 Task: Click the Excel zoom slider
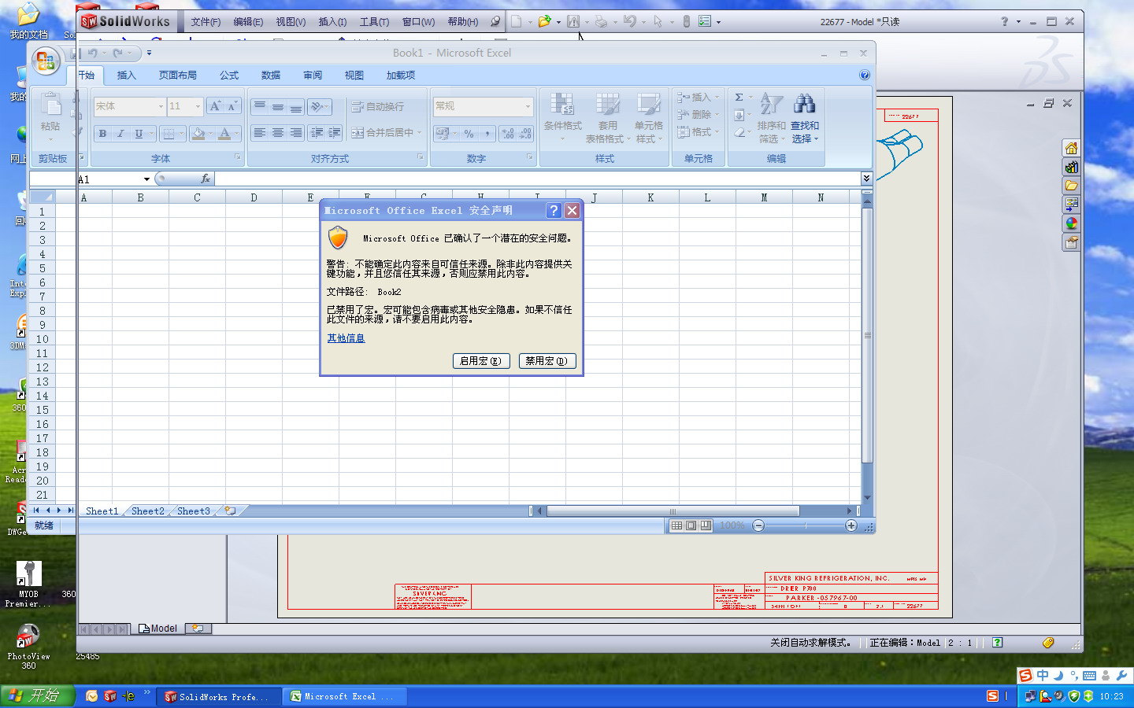(x=805, y=525)
